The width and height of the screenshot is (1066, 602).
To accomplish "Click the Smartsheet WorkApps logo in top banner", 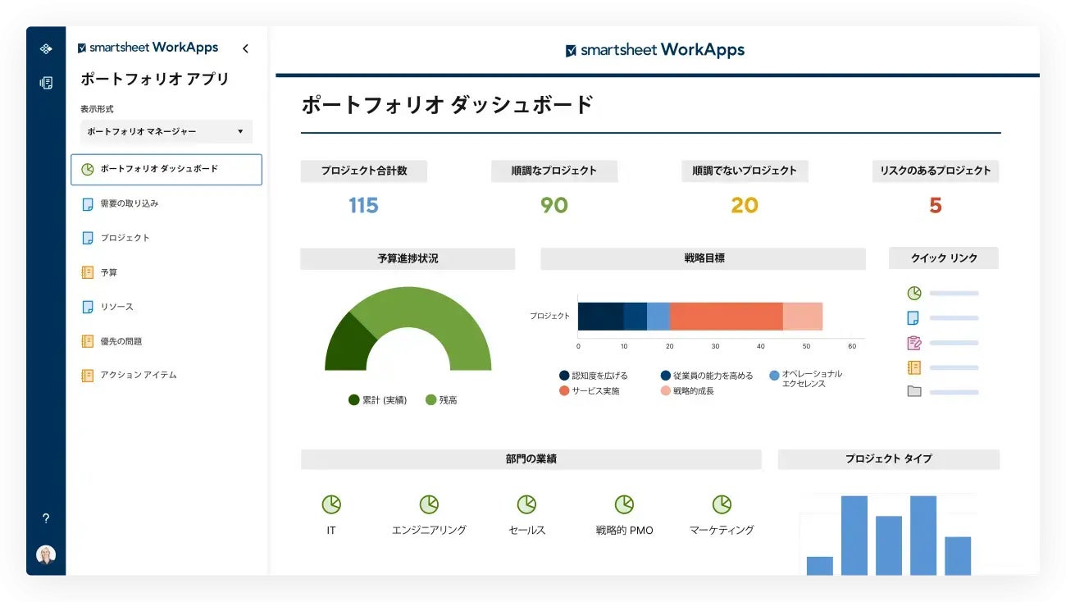I will (655, 50).
